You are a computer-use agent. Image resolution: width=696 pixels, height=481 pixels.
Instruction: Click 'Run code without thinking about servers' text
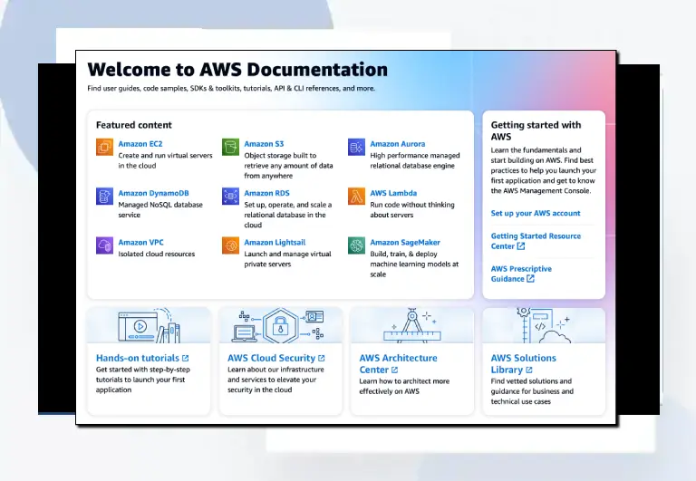[x=412, y=210]
